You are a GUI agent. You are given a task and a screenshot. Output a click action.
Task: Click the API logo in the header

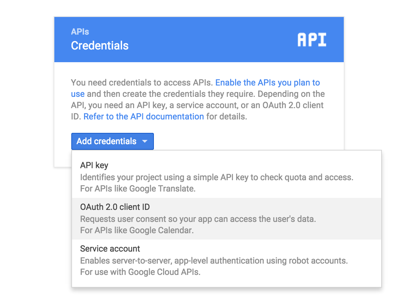pyautogui.click(x=312, y=40)
